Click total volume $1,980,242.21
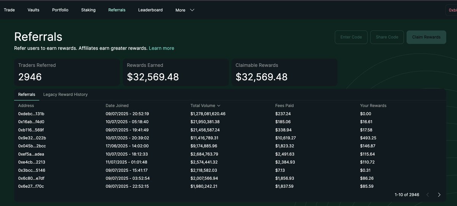This screenshot has height=206, width=457. point(204,186)
